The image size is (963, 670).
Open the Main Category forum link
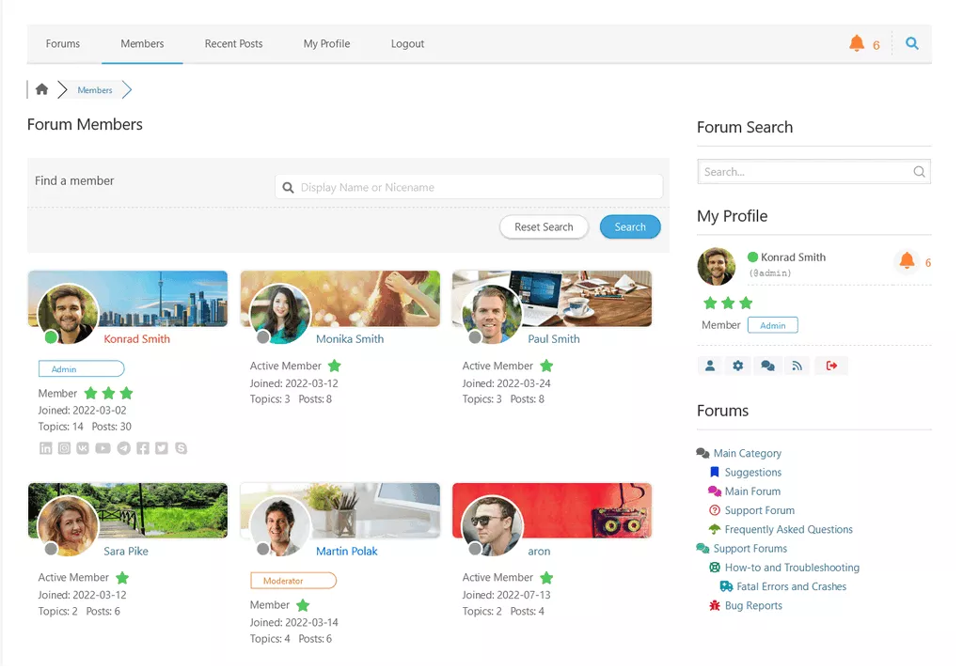[x=748, y=454]
